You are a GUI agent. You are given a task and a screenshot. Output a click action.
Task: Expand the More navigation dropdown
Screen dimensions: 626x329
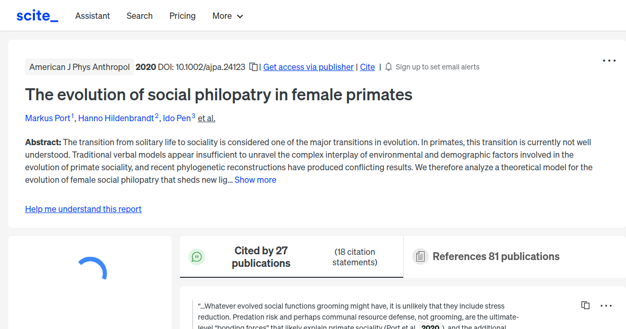click(227, 16)
